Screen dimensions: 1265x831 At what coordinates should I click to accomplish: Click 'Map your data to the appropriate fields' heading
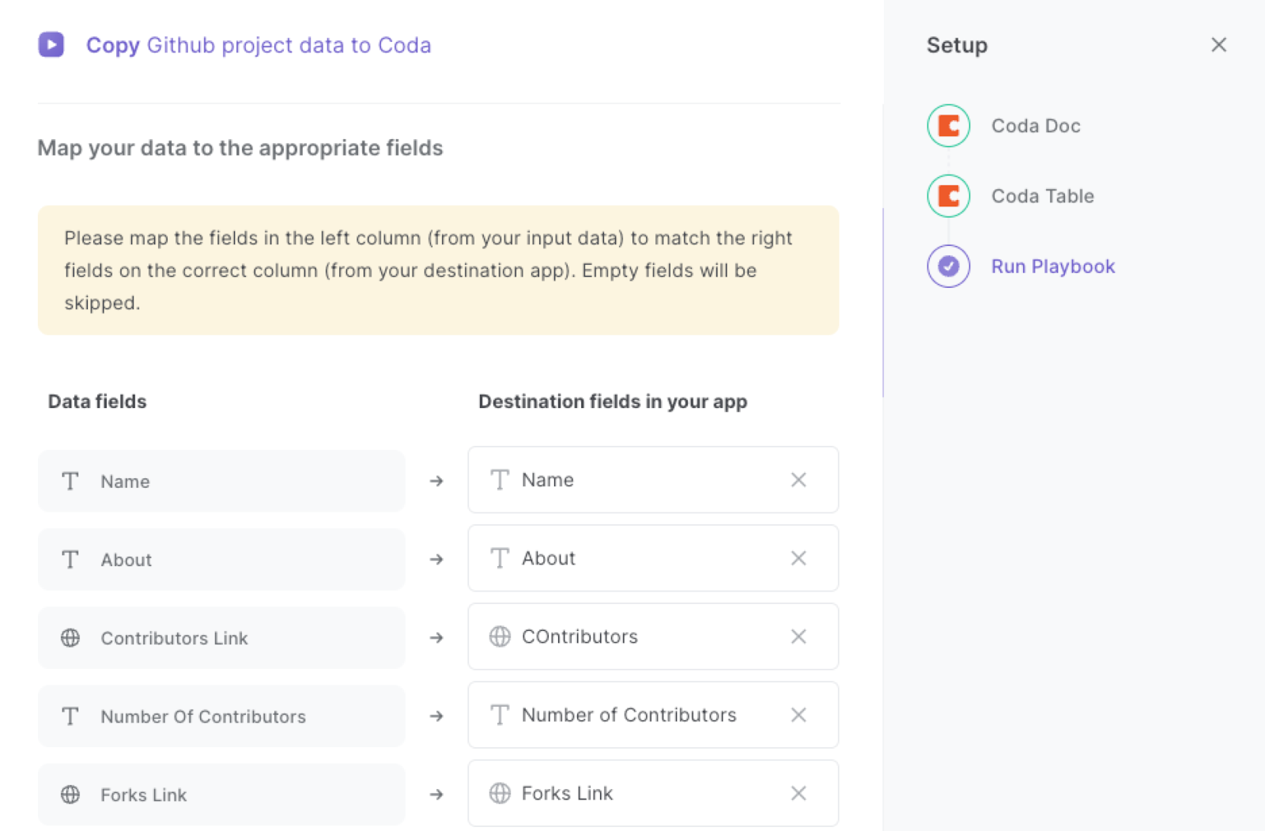coord(240,148)
